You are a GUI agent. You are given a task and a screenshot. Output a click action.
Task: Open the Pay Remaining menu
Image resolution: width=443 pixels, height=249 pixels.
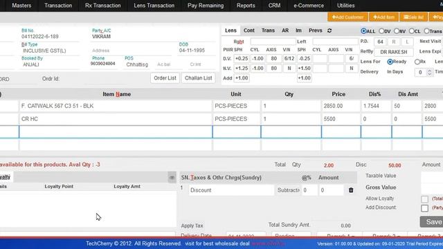[x=206, y=6]
